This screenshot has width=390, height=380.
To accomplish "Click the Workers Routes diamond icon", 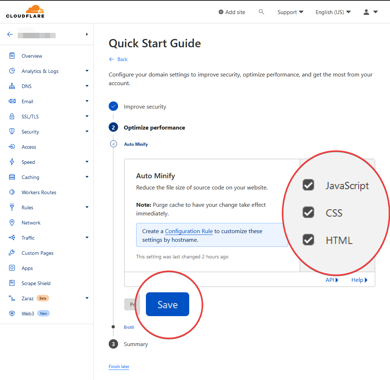I will 12,192.
